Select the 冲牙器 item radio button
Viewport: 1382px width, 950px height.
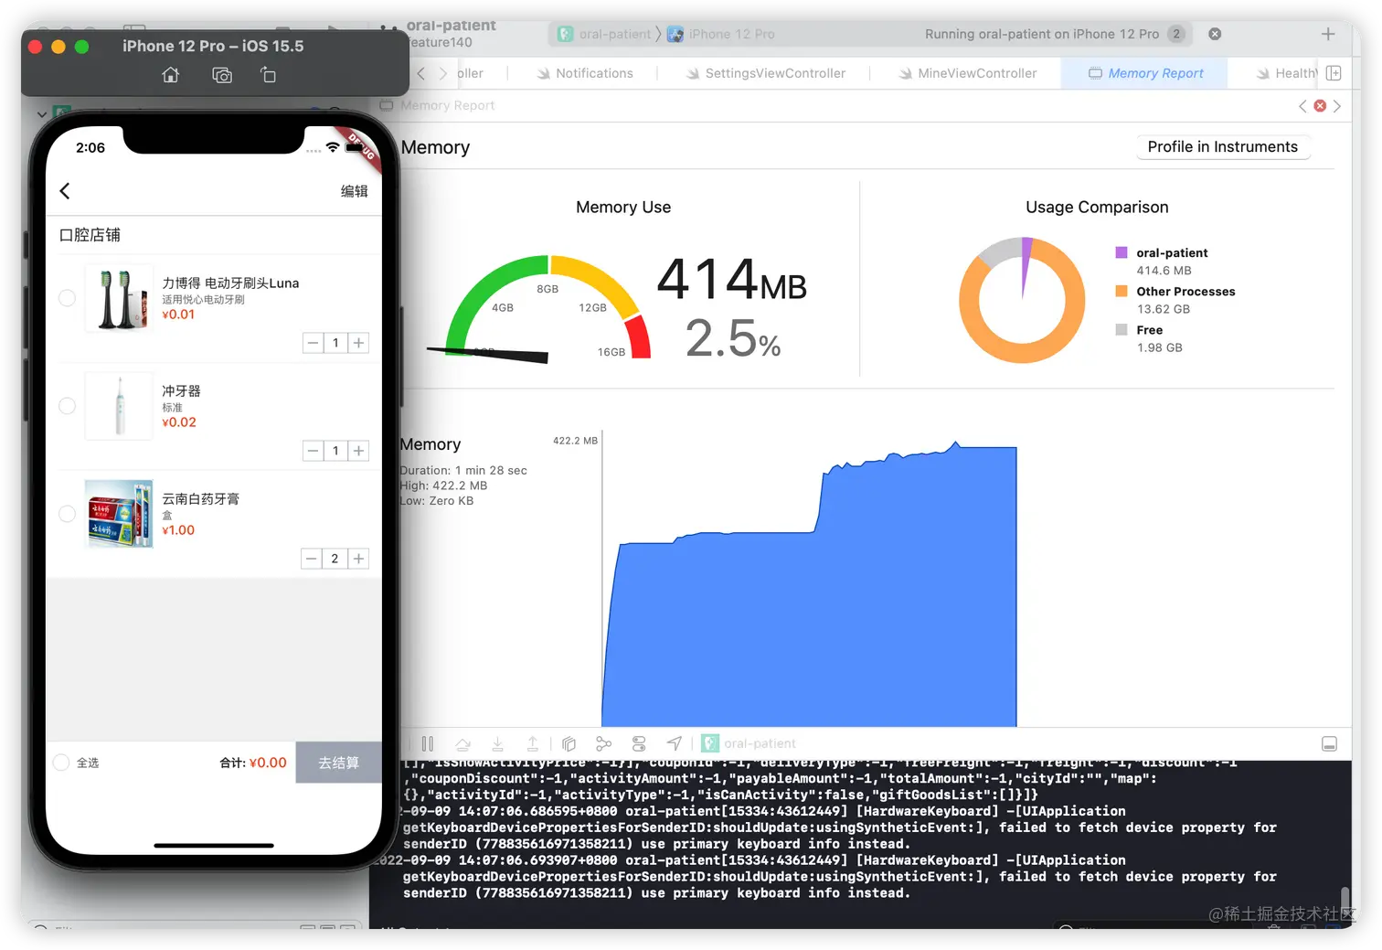(x=67, y=406)
